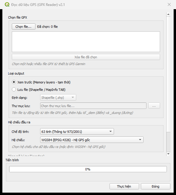Click the 'Chọn file...' button
The width and height of the screenshot is (176, 195).
click(24, 27)
